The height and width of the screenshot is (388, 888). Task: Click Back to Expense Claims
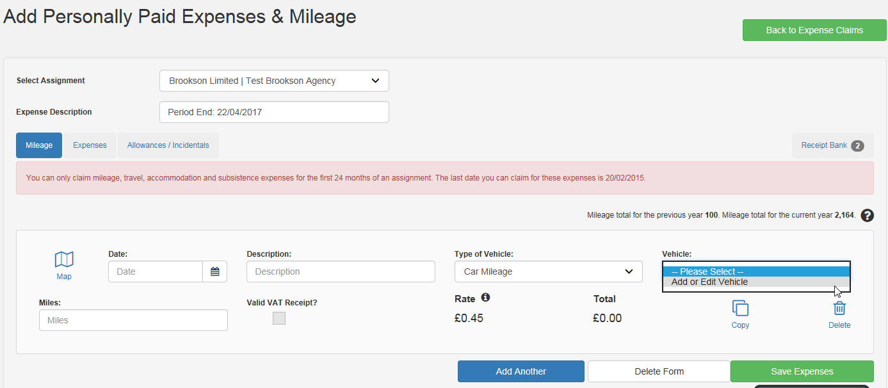tap(814, 29)
